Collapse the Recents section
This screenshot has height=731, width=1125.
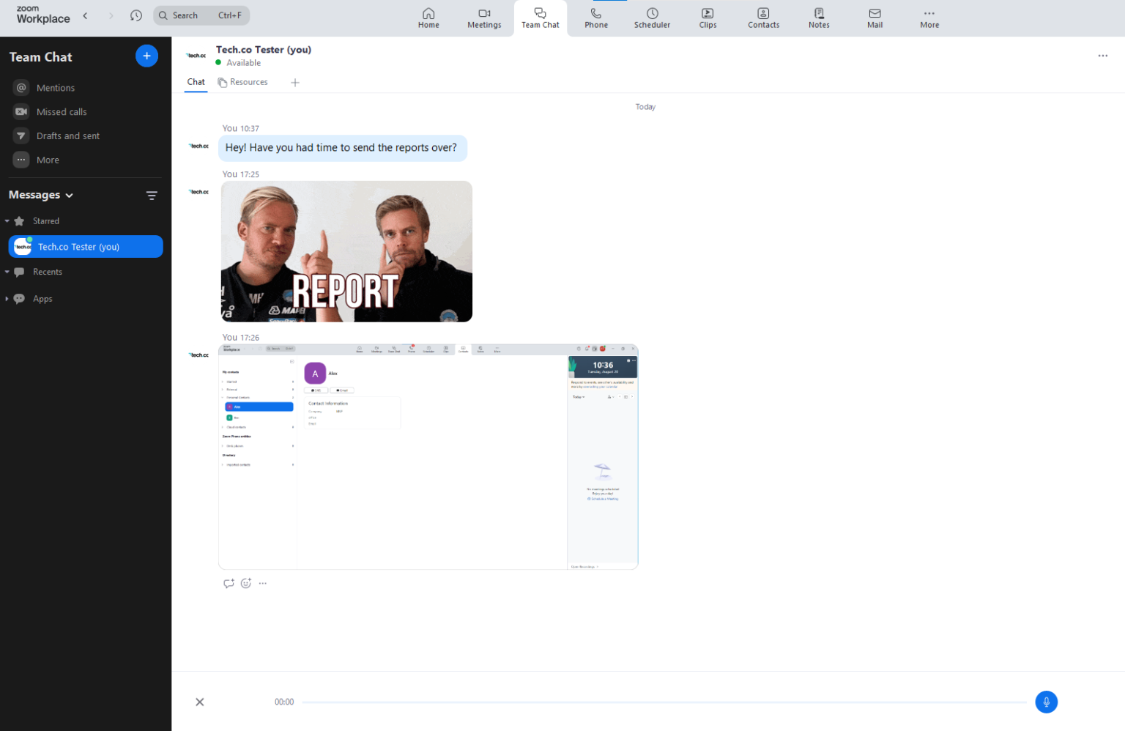pyautogui.click(x=7, y=272)
